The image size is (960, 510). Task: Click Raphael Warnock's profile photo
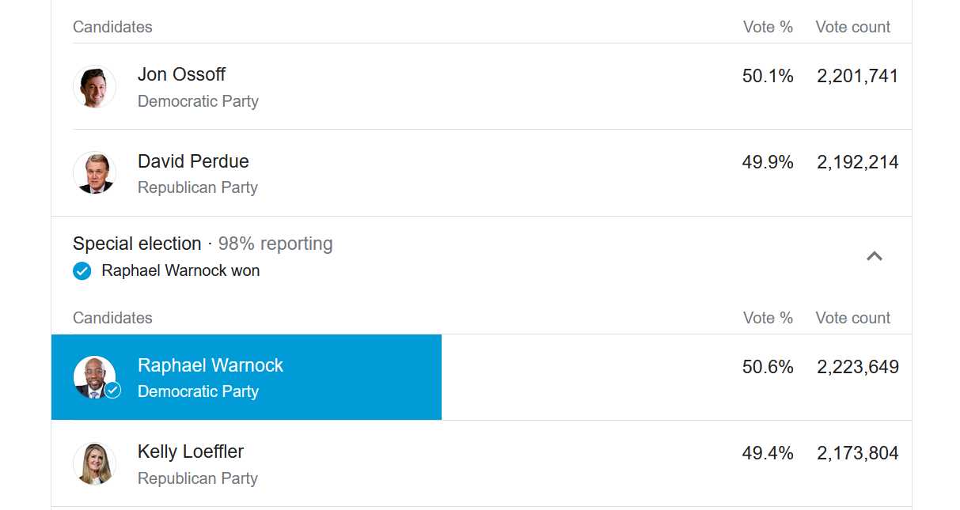[x=94, y=377]
